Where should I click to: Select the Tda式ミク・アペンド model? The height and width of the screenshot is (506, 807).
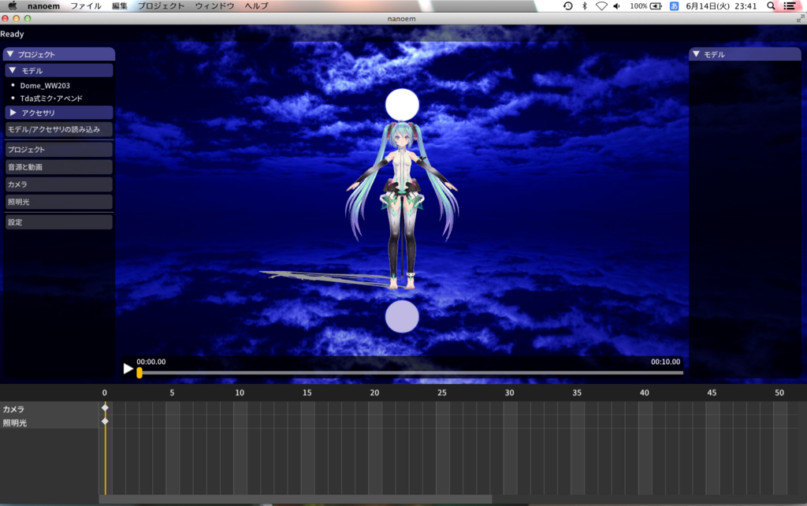[51, 99]
